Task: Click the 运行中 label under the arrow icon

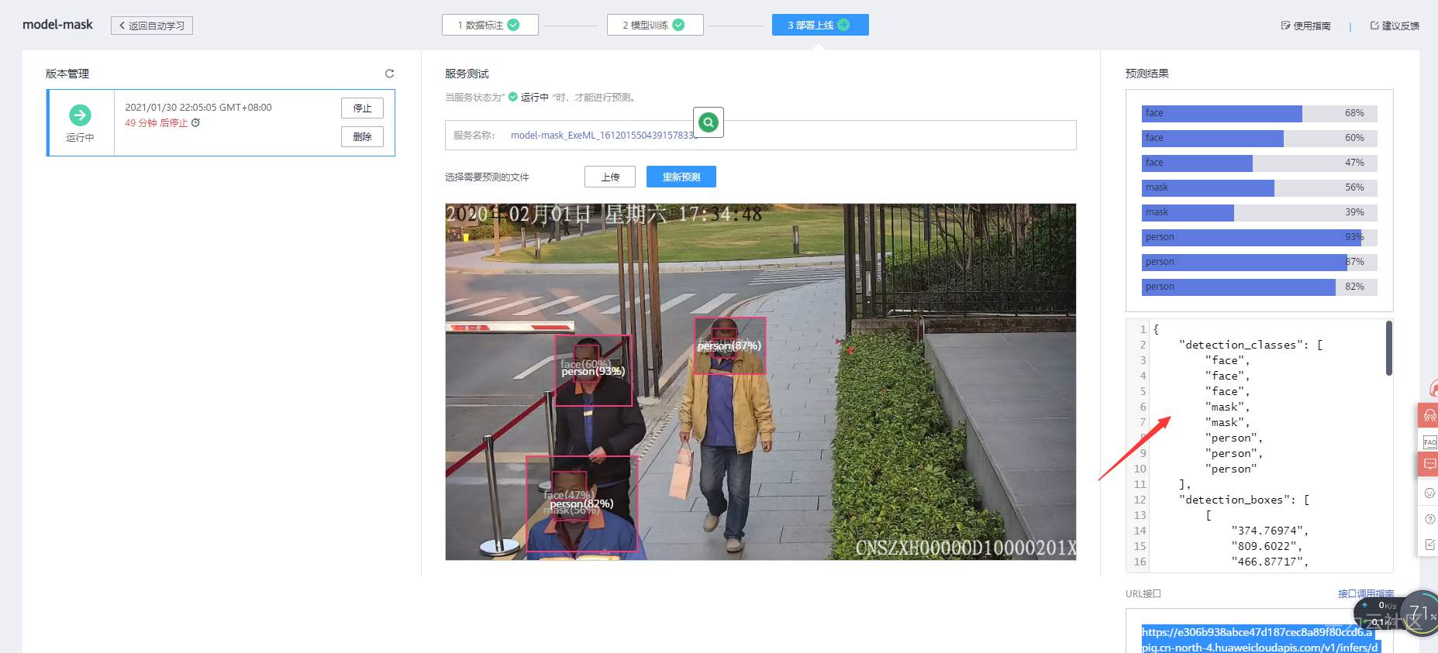Action: [80, 138]
